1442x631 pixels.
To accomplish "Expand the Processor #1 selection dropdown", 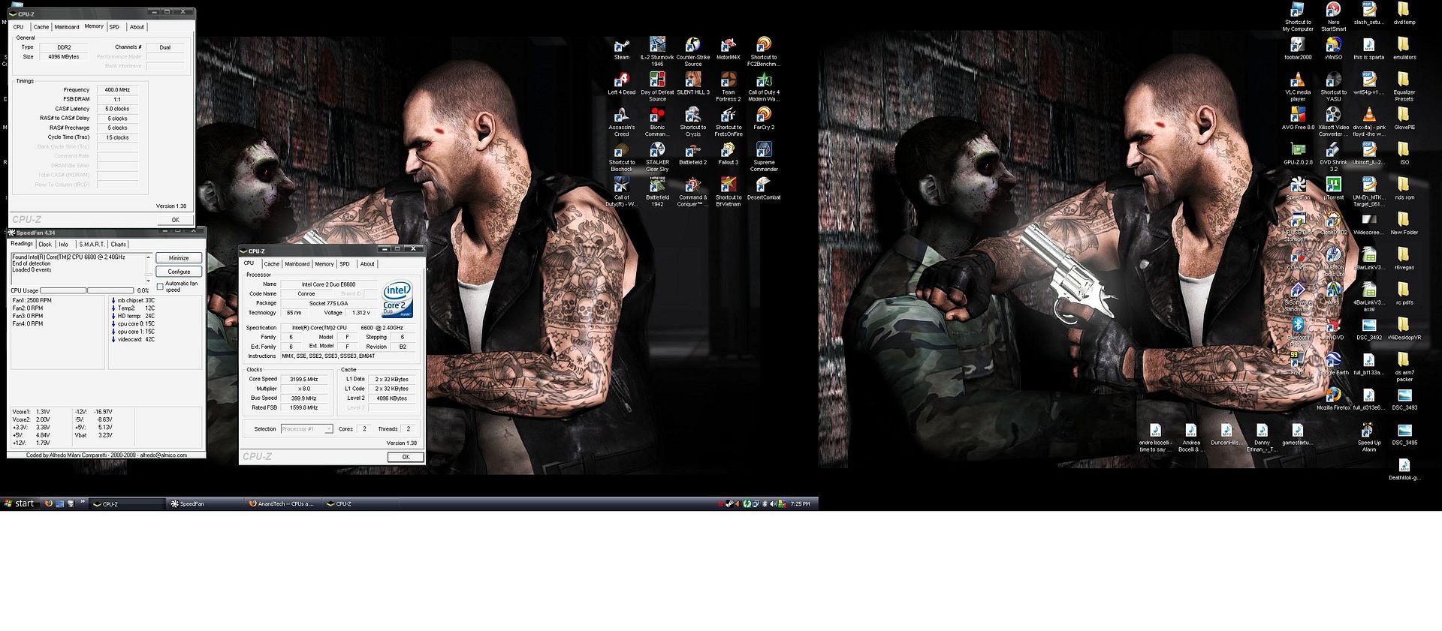I will [328, 429].
